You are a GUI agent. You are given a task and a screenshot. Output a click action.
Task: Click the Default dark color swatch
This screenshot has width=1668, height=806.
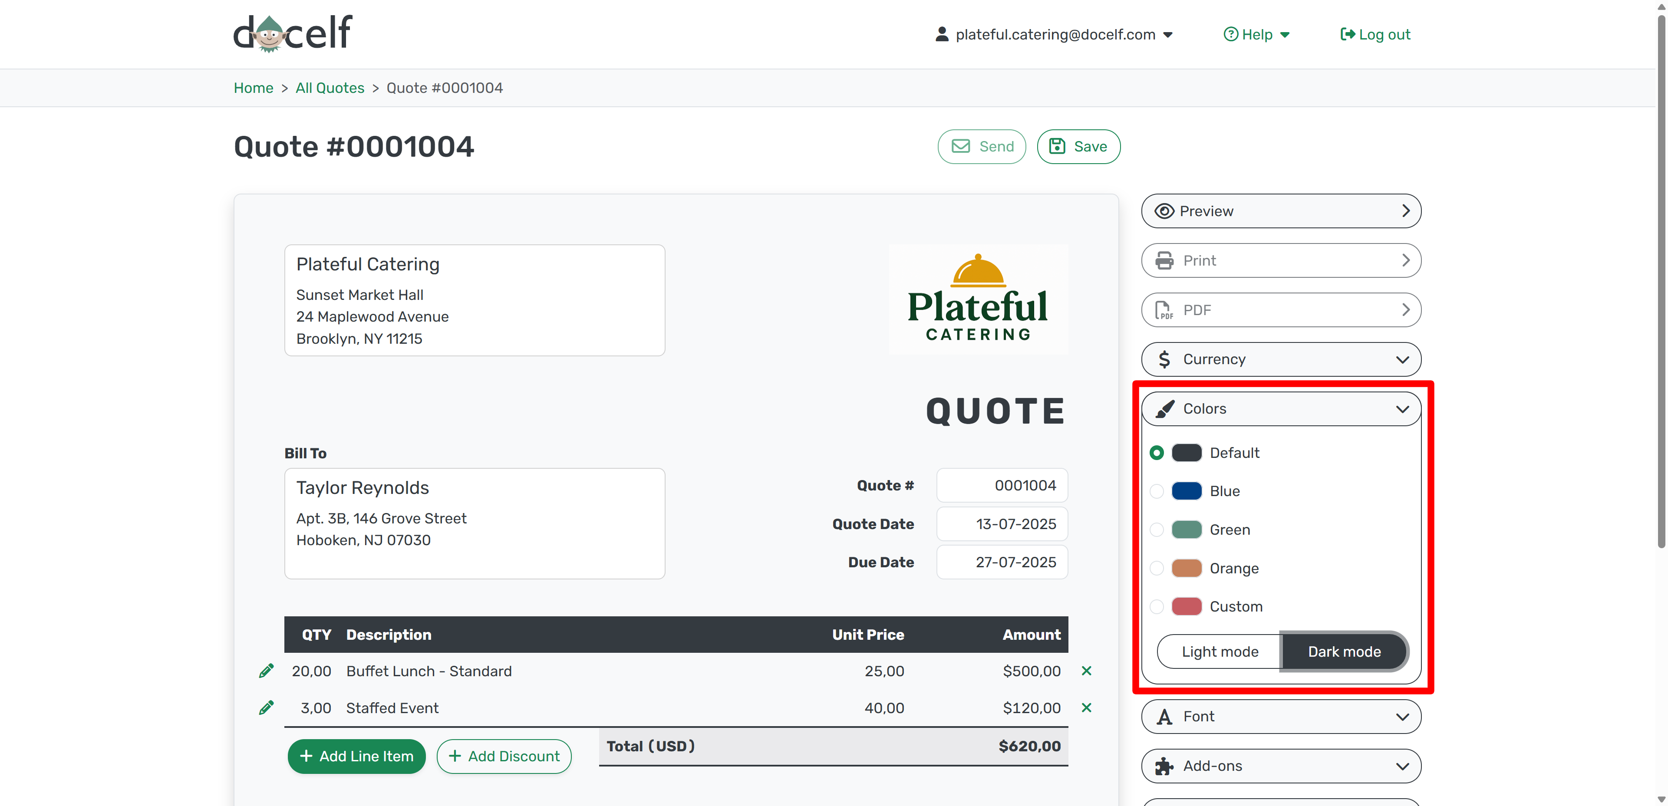[1186, 453]
